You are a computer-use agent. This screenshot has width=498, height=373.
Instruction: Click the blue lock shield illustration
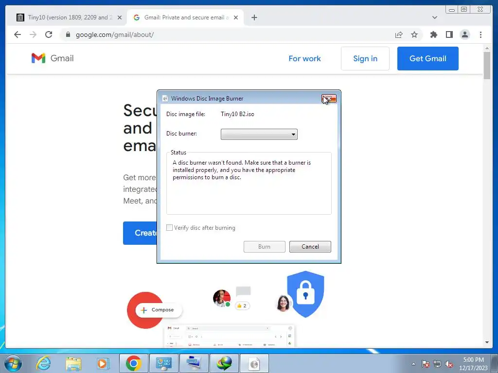coord(305,294)
